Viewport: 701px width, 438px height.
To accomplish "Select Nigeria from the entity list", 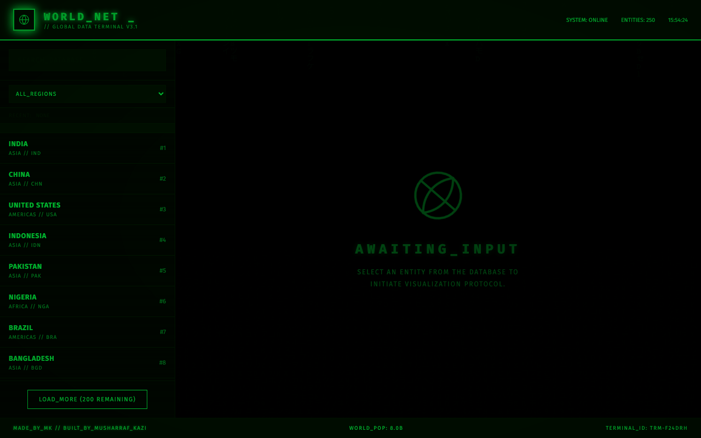I will 88,301.
